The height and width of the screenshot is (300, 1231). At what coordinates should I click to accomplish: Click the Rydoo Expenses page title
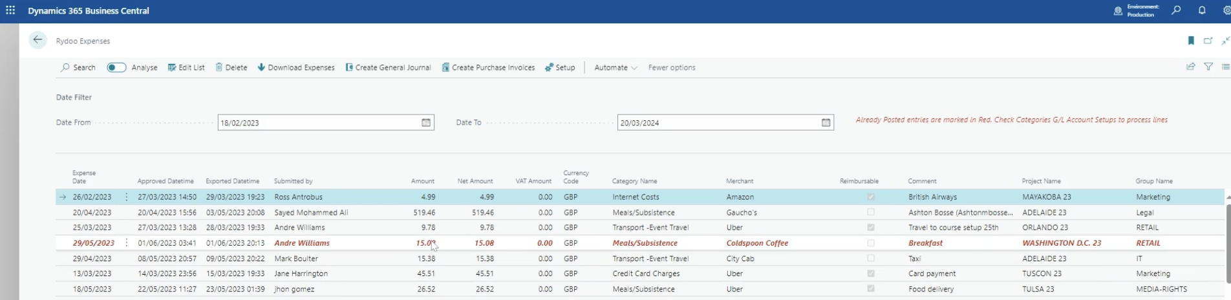point(83,41)
